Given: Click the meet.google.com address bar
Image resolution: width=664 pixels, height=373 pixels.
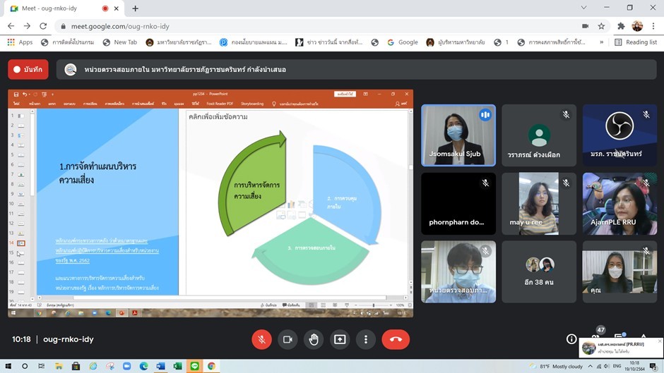Looking at the screenshot, I should point(318,26).
